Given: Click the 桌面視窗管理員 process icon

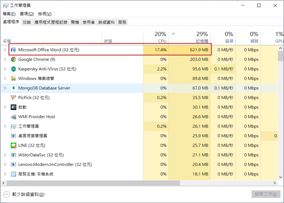Looking at the screenshot, I should 13,136.
